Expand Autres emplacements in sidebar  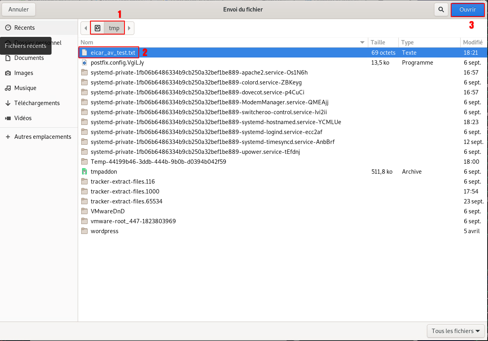pos(42,137)
